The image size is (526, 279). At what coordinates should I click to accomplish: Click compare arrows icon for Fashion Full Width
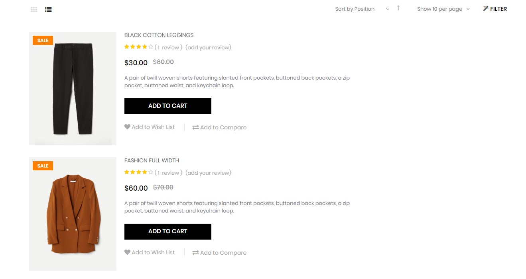pos(195,253)
